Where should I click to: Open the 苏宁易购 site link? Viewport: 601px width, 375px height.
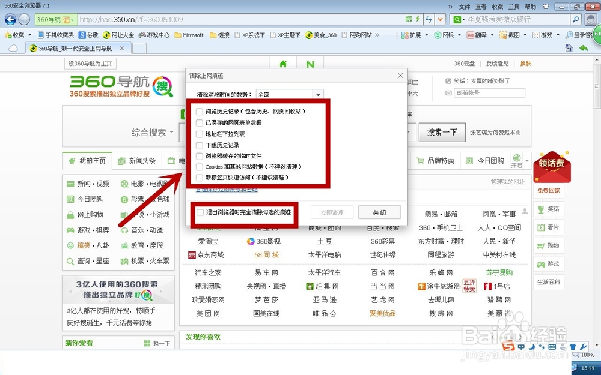tap(499, 272)
